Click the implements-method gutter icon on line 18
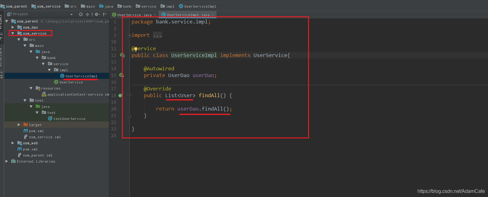This screenshot has height=197, width=488. click(120, 96)
